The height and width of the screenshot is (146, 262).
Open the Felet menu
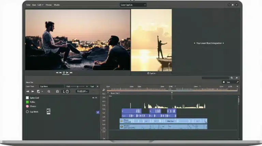pos(28,5)
